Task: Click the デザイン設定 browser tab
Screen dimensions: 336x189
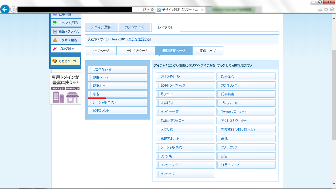Action: [180, 10]
